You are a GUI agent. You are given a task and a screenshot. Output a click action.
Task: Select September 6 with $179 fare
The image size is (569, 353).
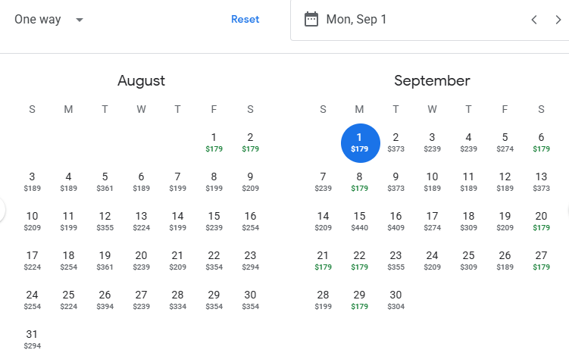(x=541, y=142)
